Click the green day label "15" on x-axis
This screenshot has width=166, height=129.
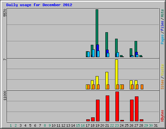(x=78, y=125)
